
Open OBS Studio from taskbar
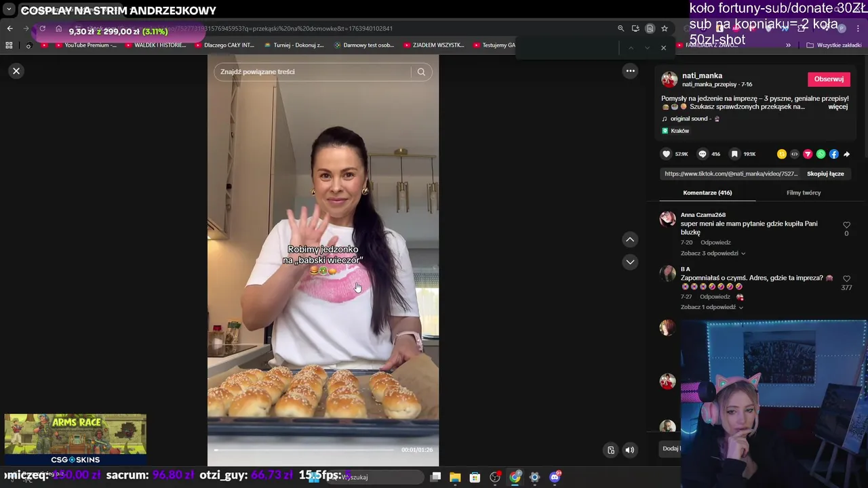coord(495,477)
